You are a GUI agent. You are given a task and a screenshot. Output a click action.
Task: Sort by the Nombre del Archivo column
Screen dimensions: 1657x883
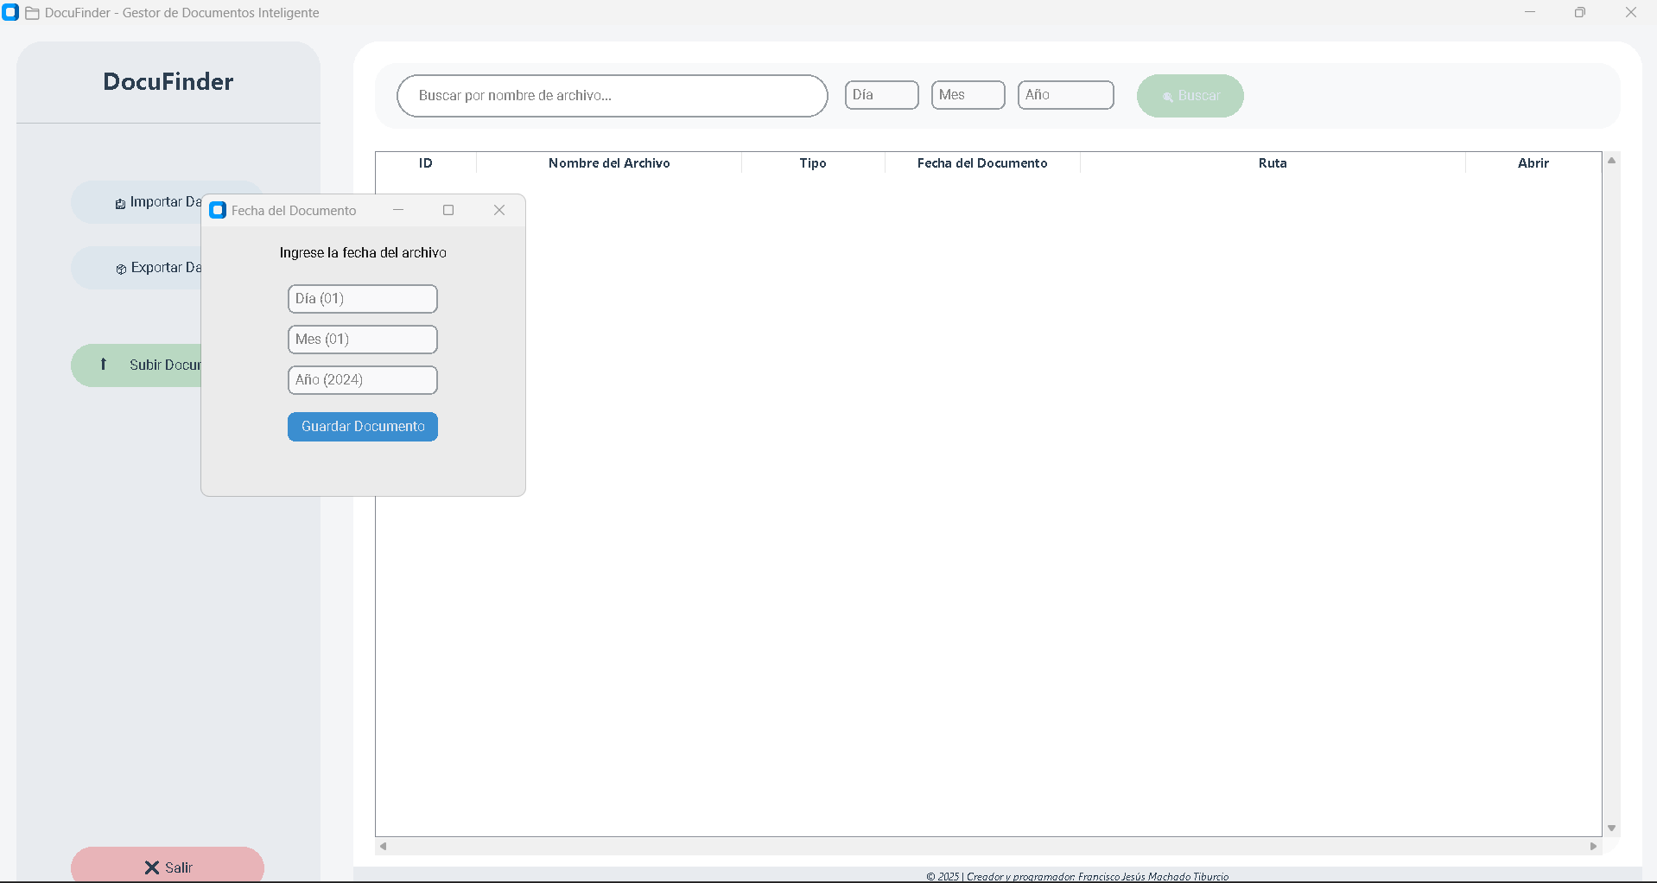click(609, 163)
